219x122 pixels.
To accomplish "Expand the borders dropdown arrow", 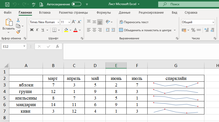I will 59,30.
